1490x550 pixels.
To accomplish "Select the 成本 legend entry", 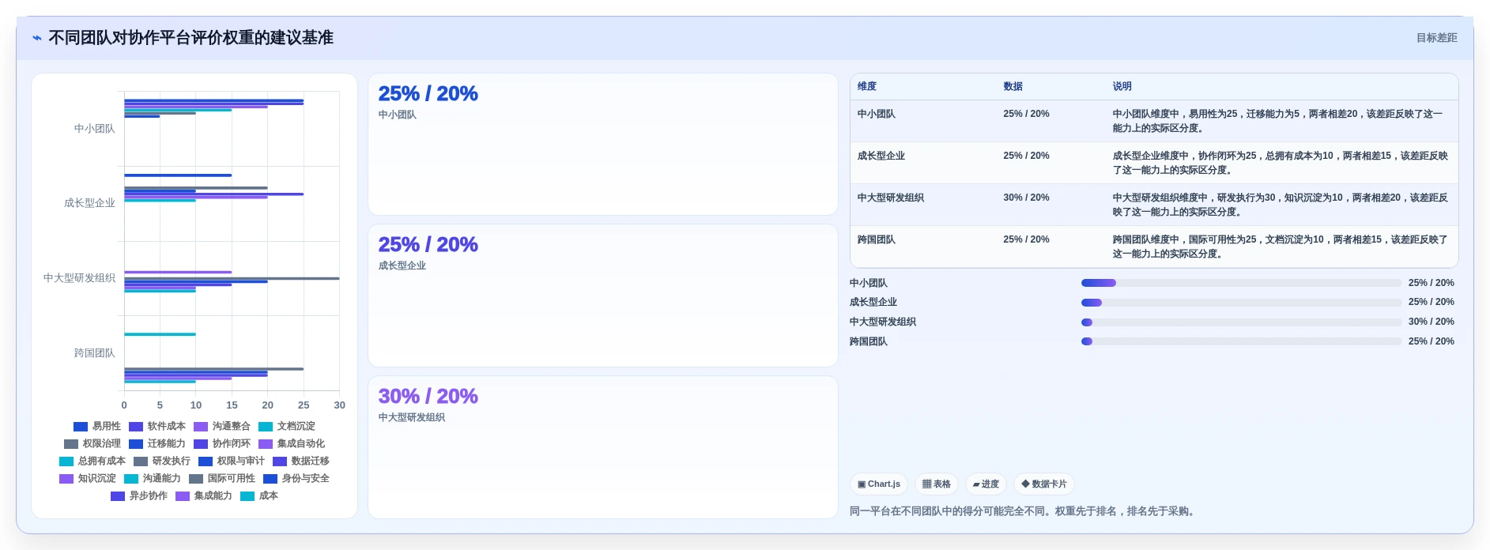I will point(259,495).
